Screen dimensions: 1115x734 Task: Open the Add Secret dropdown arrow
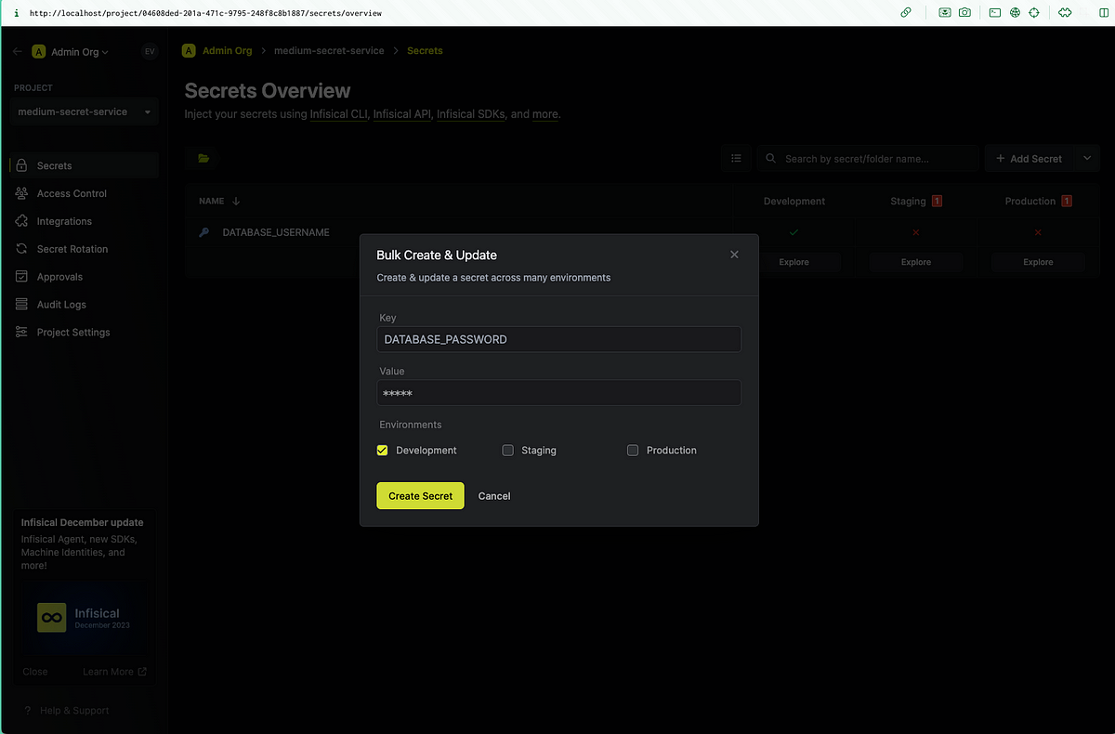[x=1087, y=159]
